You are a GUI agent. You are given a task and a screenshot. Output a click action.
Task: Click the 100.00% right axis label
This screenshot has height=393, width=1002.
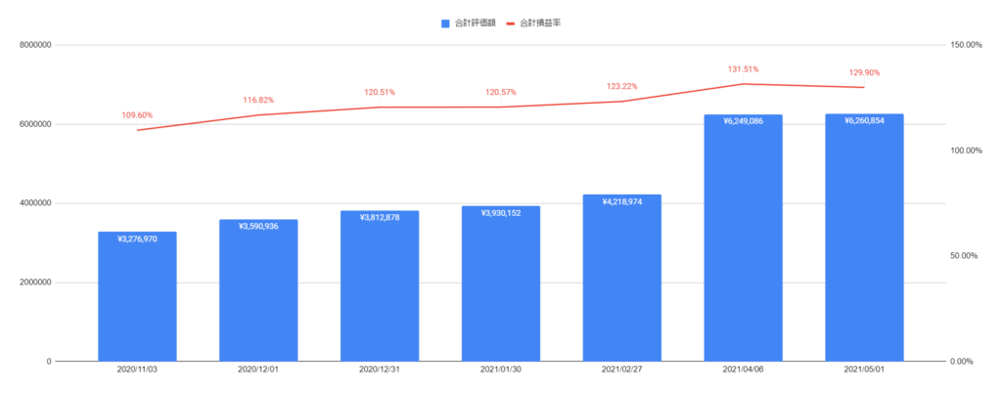coord(965,151)
